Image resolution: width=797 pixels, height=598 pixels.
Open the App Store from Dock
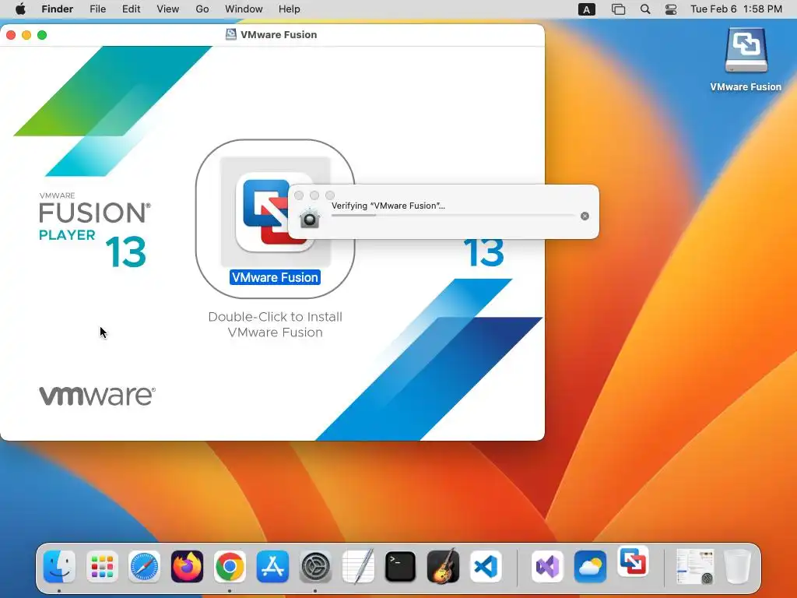click(272, 567)
